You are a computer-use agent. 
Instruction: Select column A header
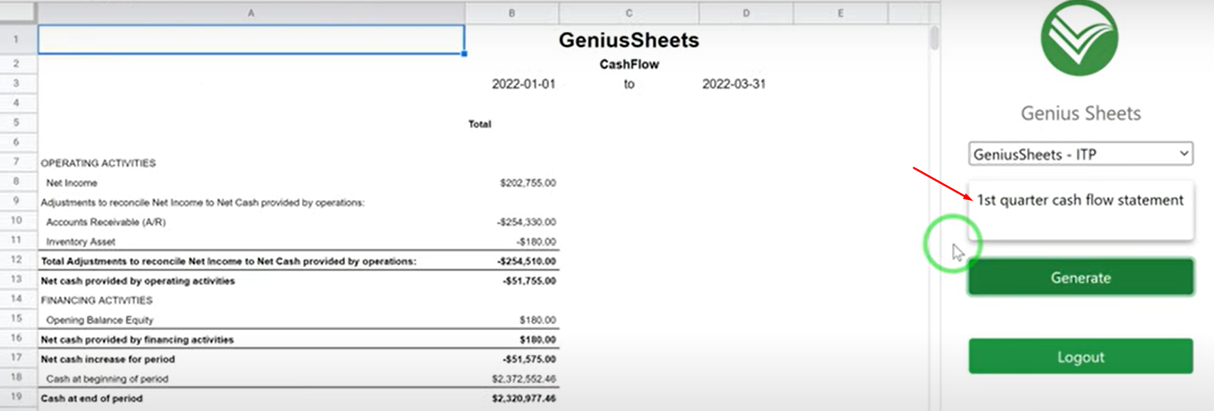click(x=251, y=12)
